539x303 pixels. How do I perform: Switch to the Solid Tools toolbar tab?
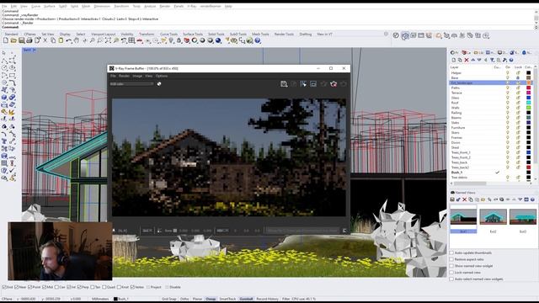(216, 34)
